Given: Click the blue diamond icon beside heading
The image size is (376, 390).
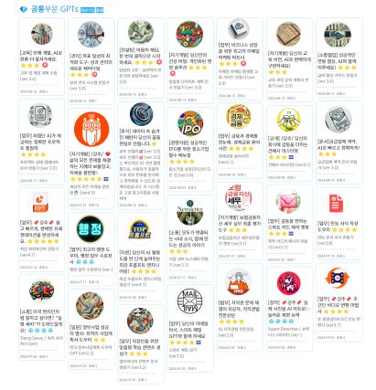Looking at the screenshot, I should (x=24, y=9).
